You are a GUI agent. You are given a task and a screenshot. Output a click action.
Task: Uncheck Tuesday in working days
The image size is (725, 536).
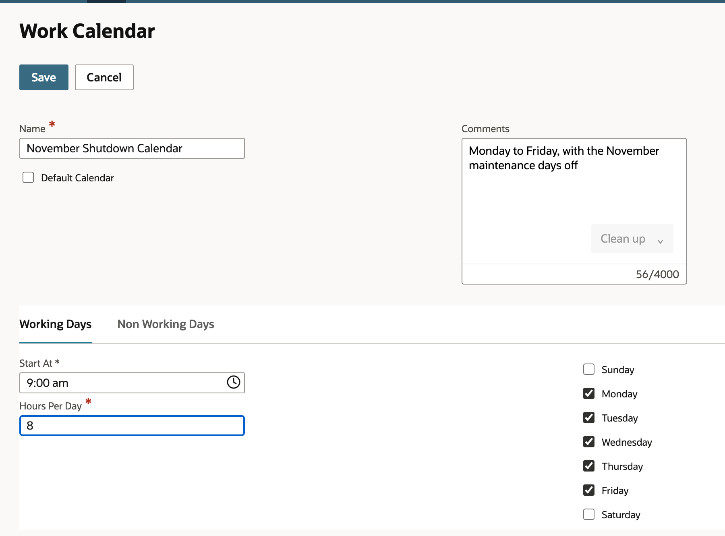point(589,418)
